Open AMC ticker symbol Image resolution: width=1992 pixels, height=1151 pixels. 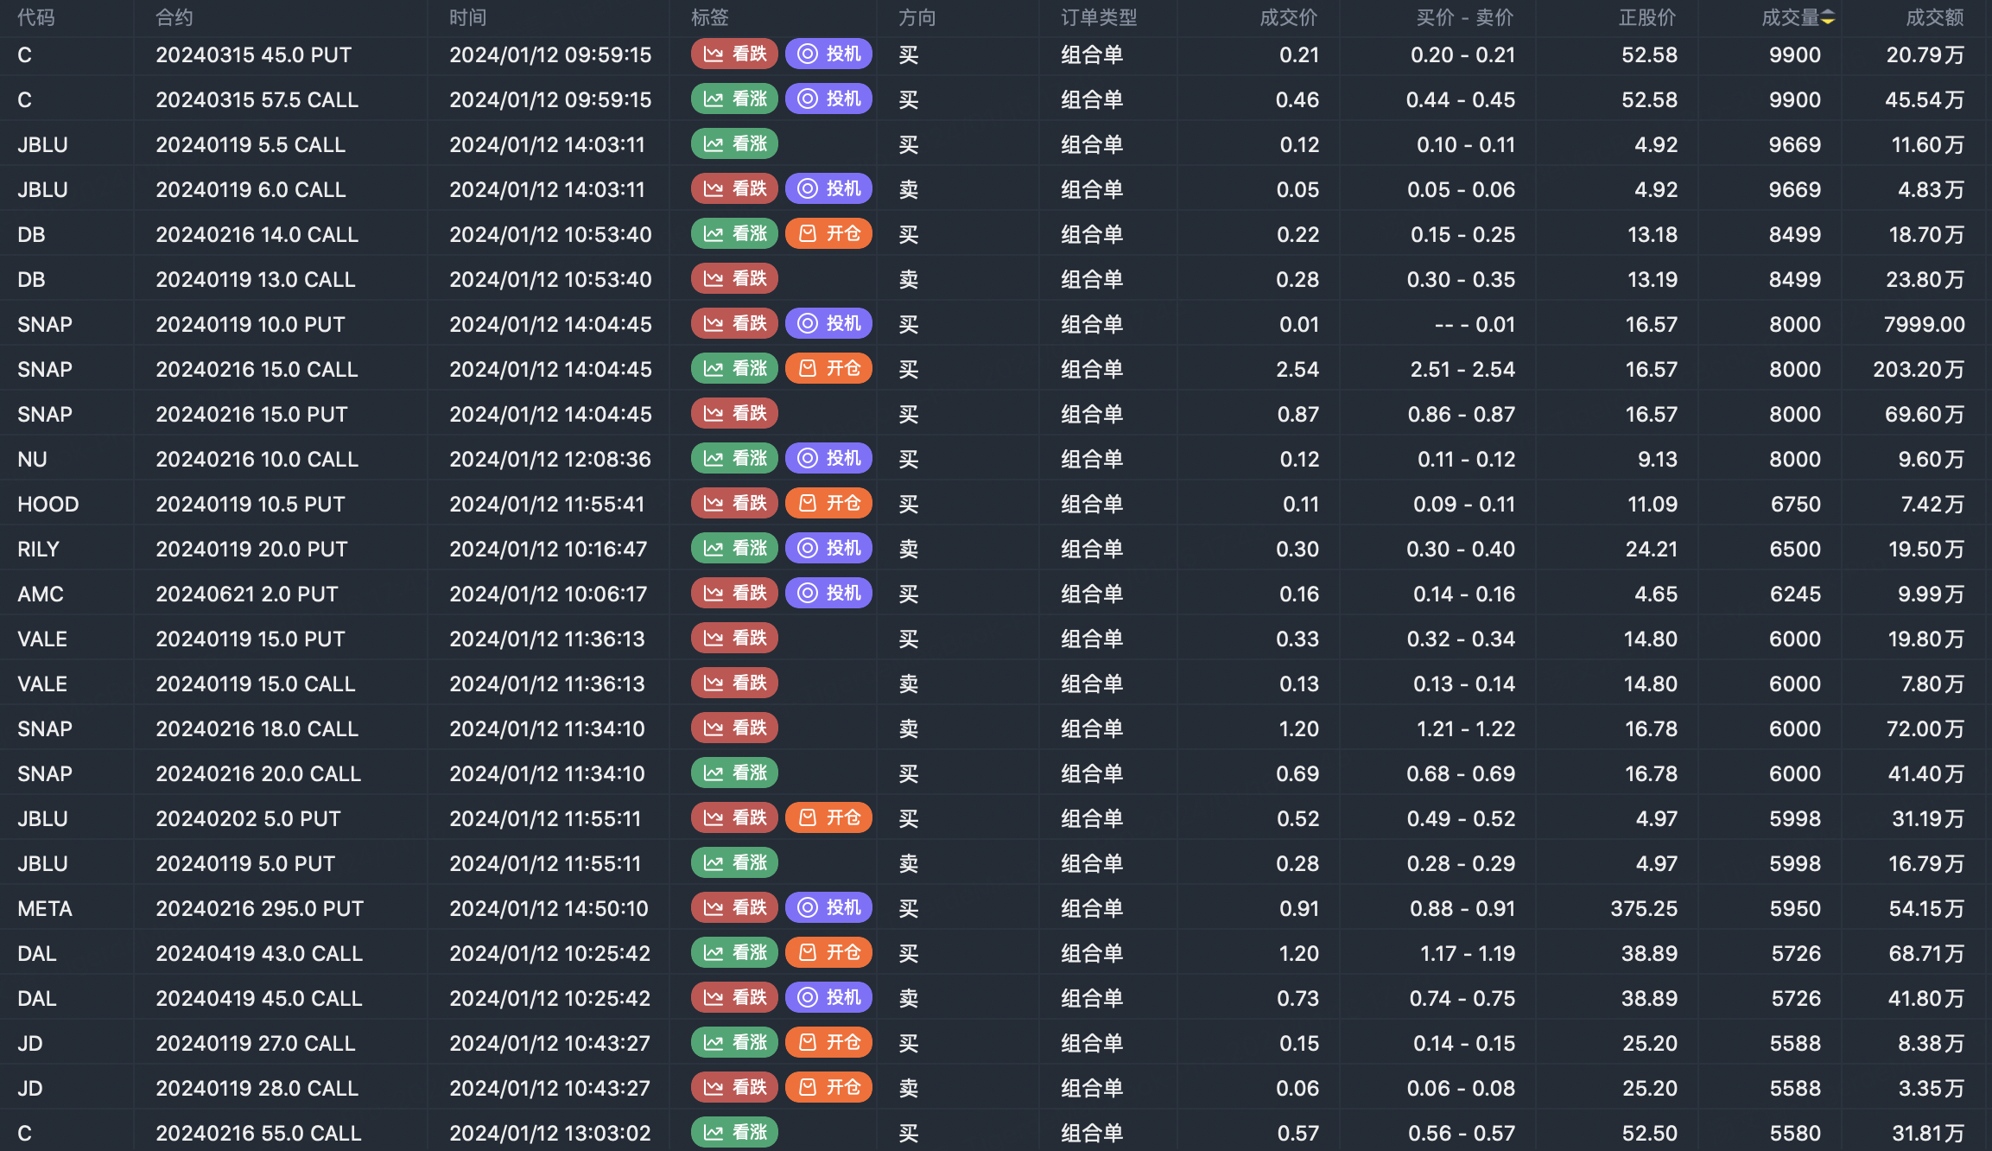(x=41, y=594)
